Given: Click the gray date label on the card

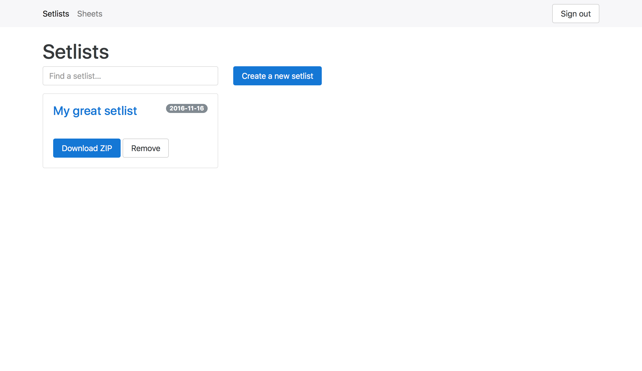Looking at the screenshot, I should coord(187,108).
